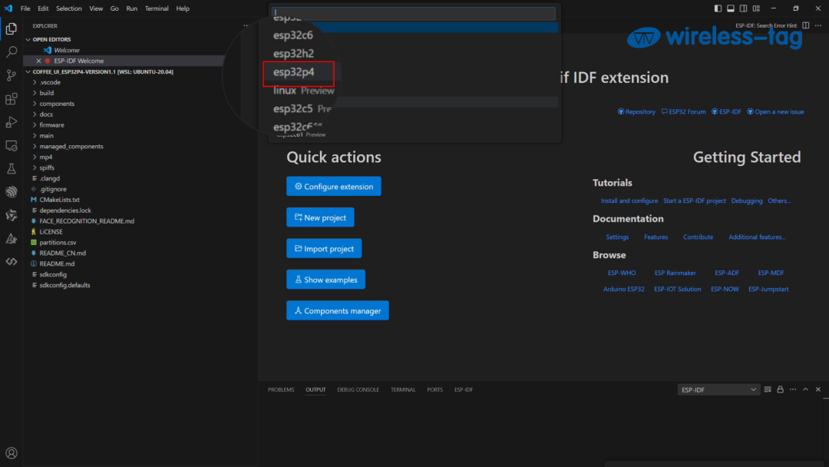The width and height of the screenshot is (829, 467).
Task: Open the Search view in activity bar
Action: tap(12, 52)
